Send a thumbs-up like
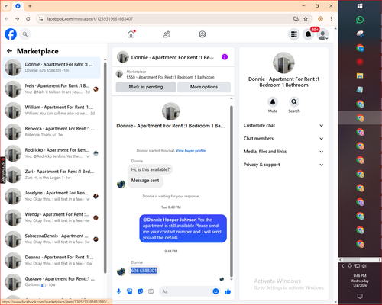This screenshot has height=305, width=382. [x=228, y=291]
